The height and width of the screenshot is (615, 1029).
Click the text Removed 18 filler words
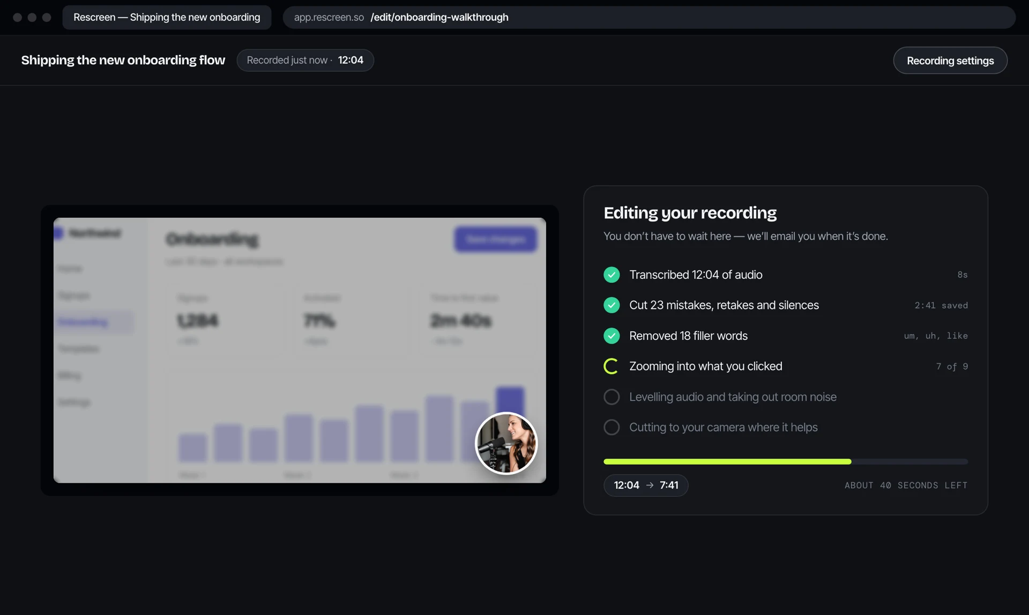tap(688, 336)
